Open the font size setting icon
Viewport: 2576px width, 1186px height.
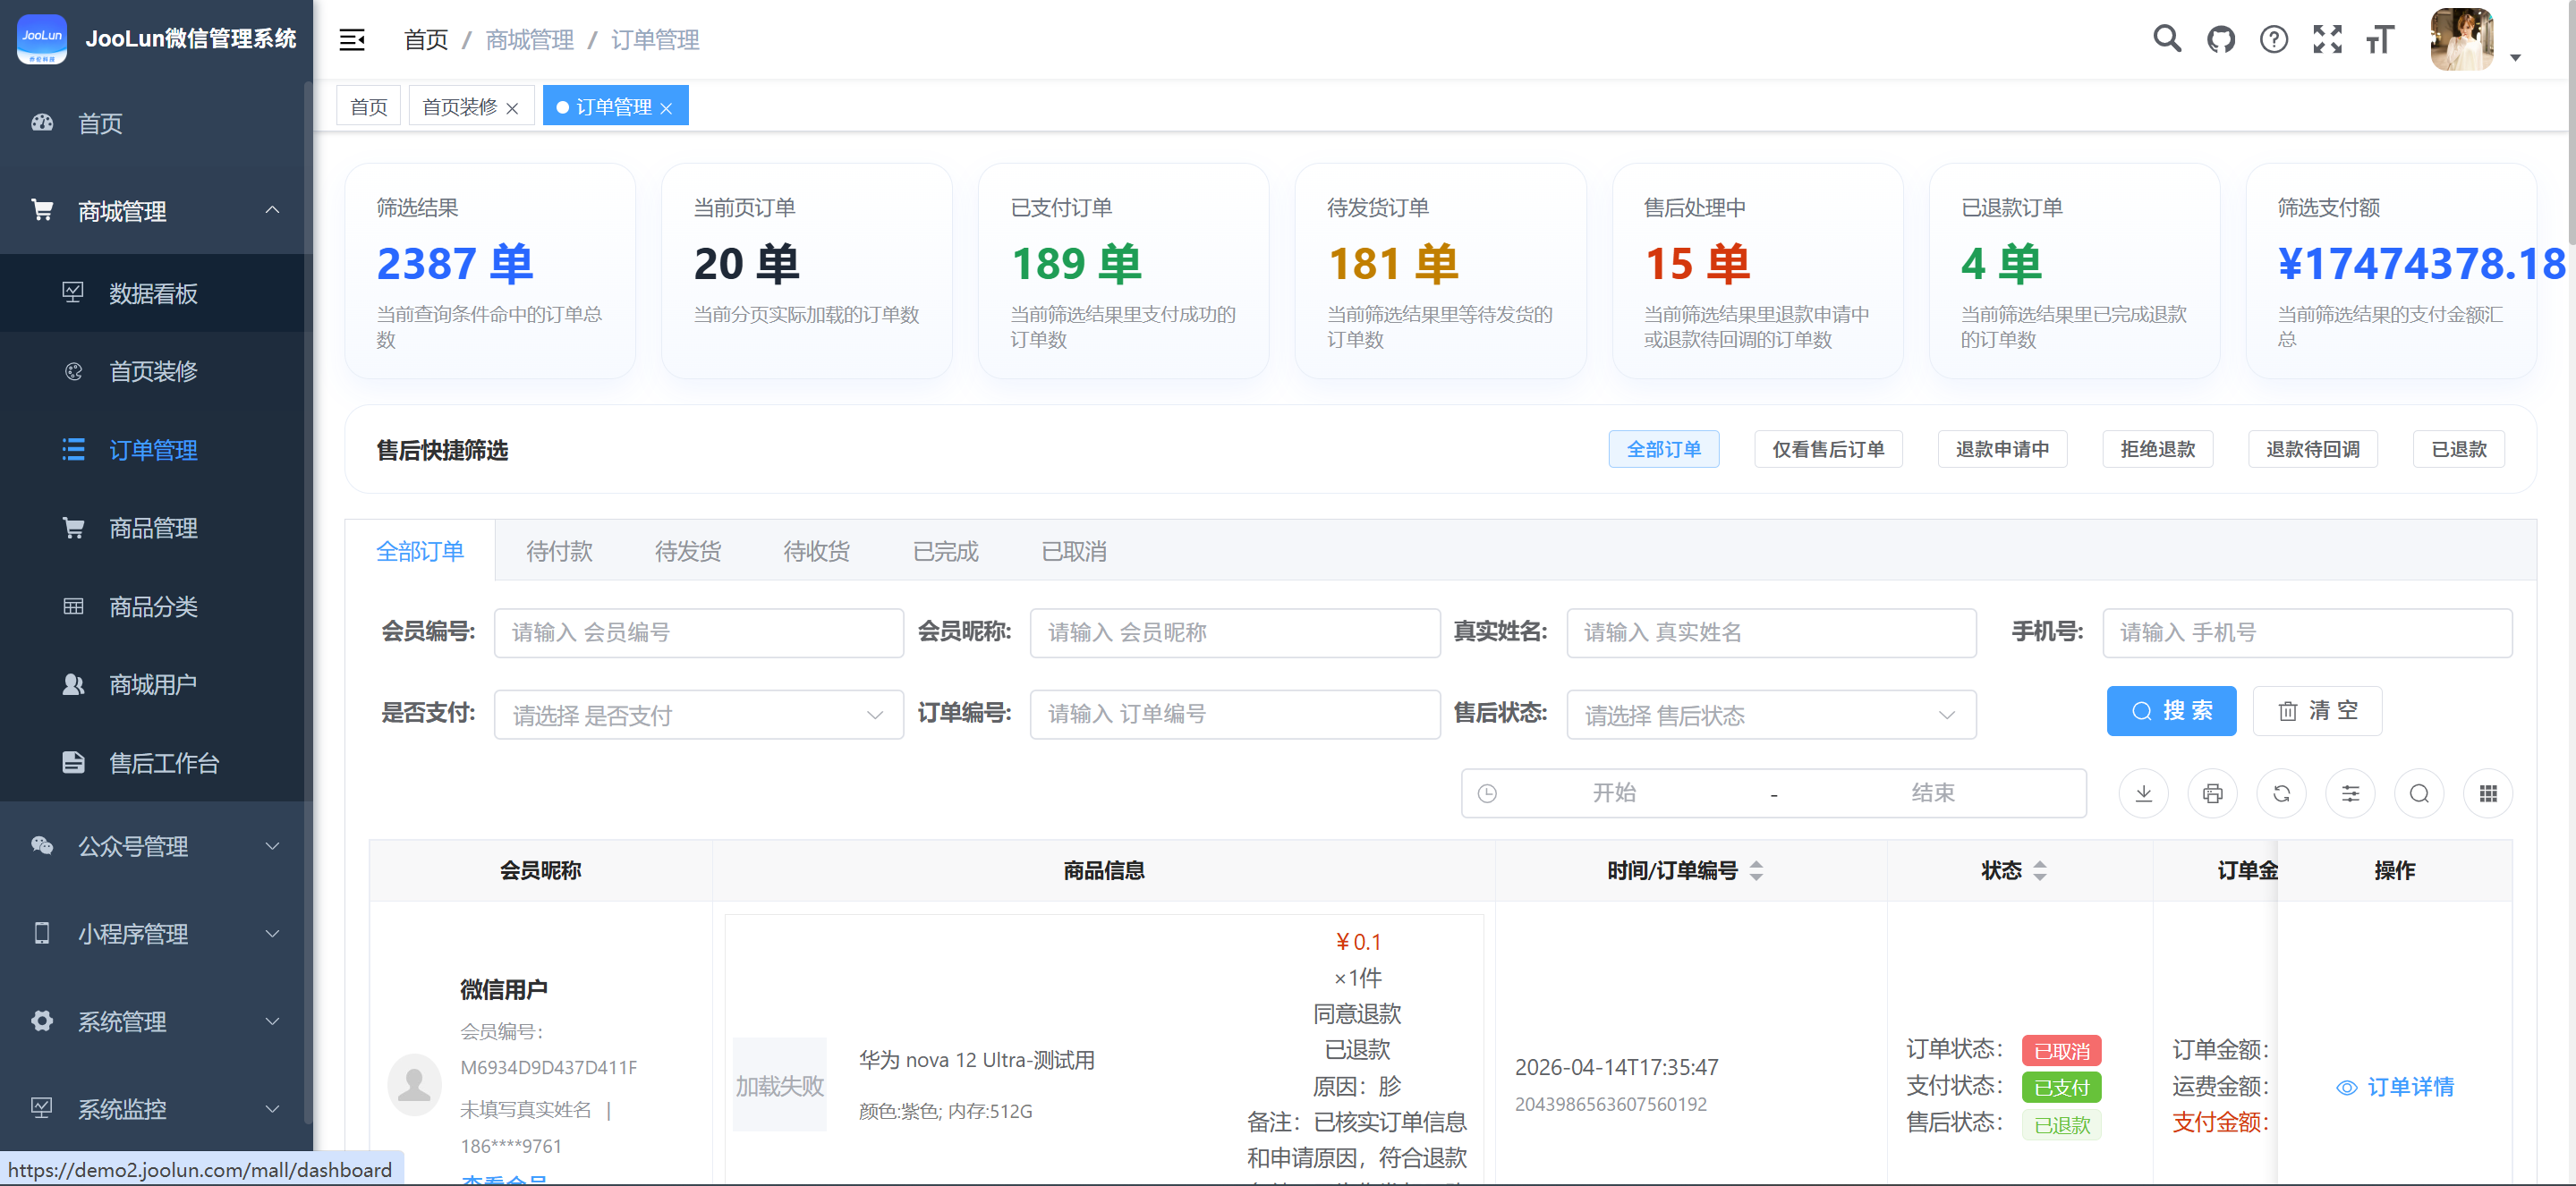click(2380, 40)
